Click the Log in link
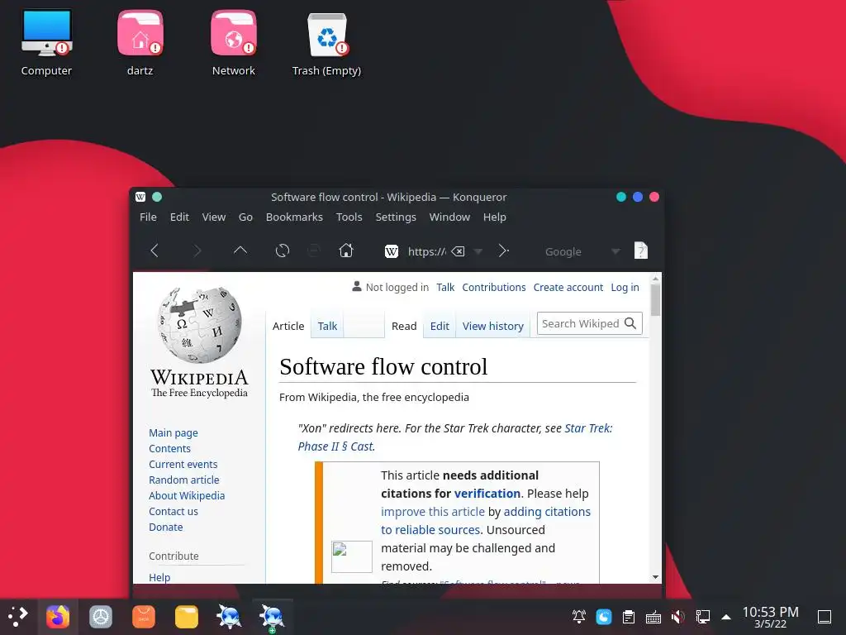 tap(625, 287)
